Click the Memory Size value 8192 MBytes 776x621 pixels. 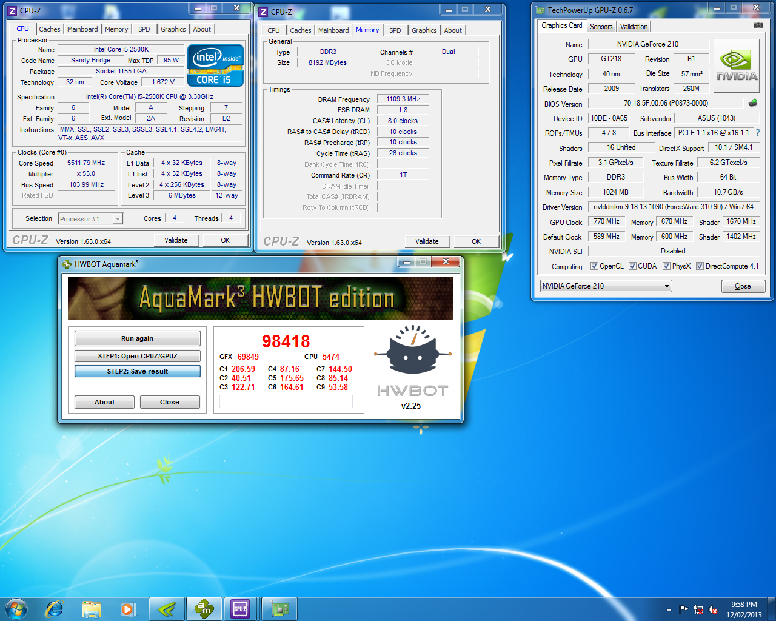pos(327,62)
